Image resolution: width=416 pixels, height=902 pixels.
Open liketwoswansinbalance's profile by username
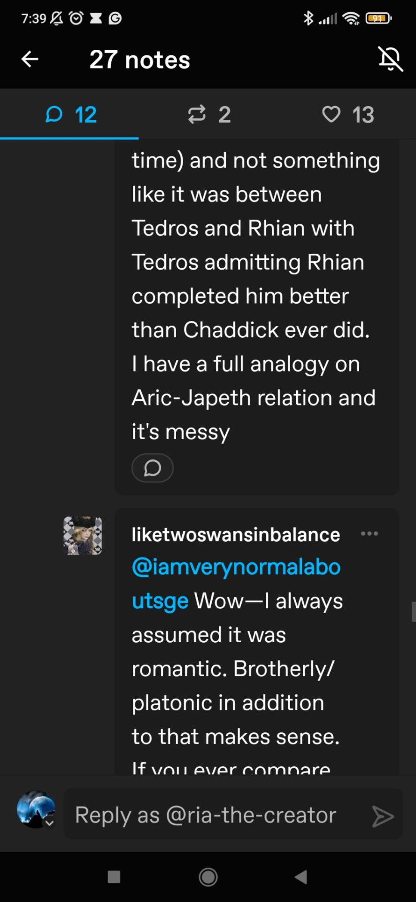(x=236, y=535)
